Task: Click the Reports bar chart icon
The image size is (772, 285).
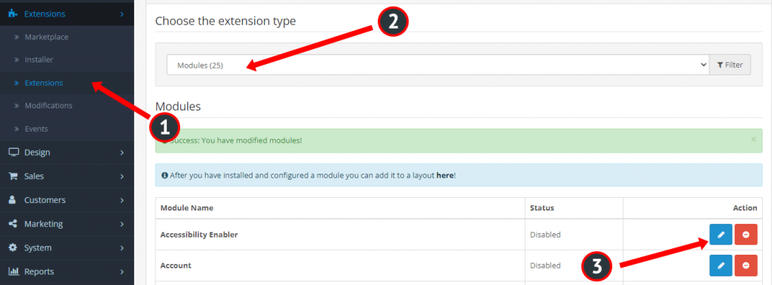Action: (x=14, y=271)
